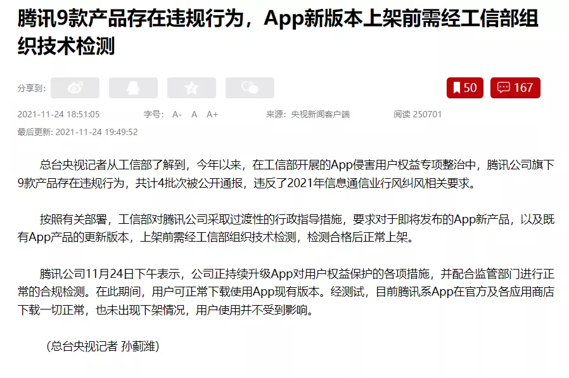Click the paragraph starting 按照有关部署
569x378 pixels.
tap(286, 228)
